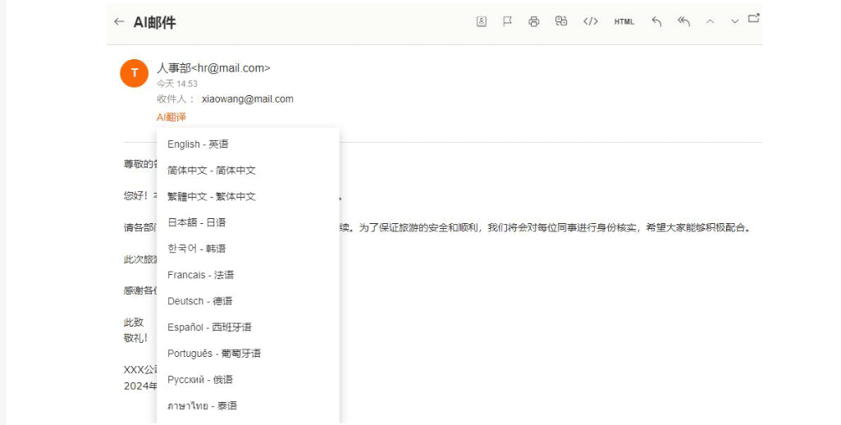Select English - 英语 from language list

tap(198, 144)
